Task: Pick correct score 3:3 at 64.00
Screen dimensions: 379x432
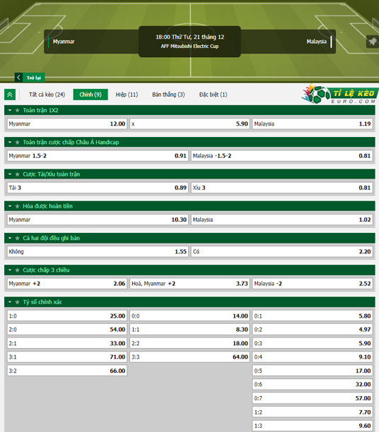Action: (189, 357)
